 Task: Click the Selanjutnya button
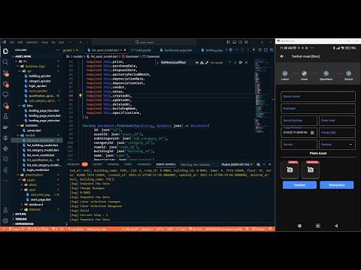[x=337, y=185]
